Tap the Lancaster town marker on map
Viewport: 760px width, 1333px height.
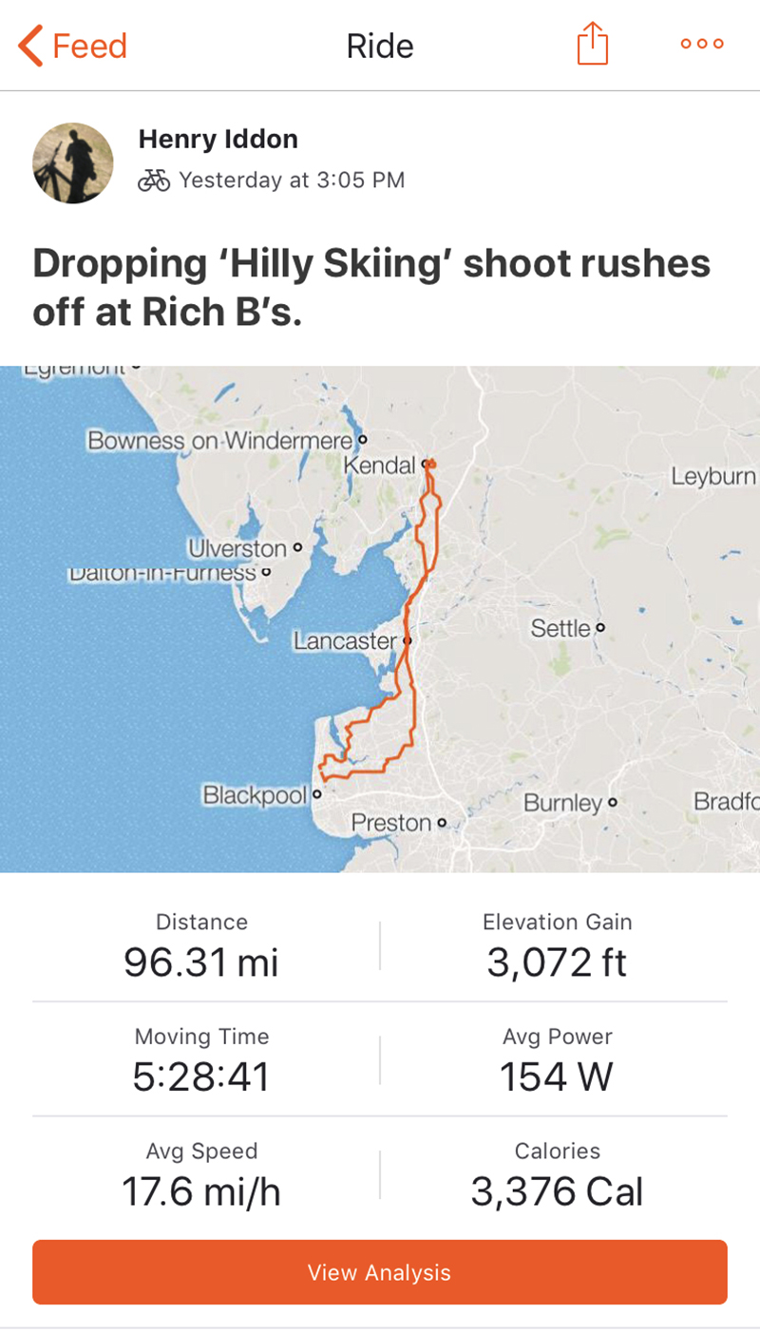click(x=407, y=641)
